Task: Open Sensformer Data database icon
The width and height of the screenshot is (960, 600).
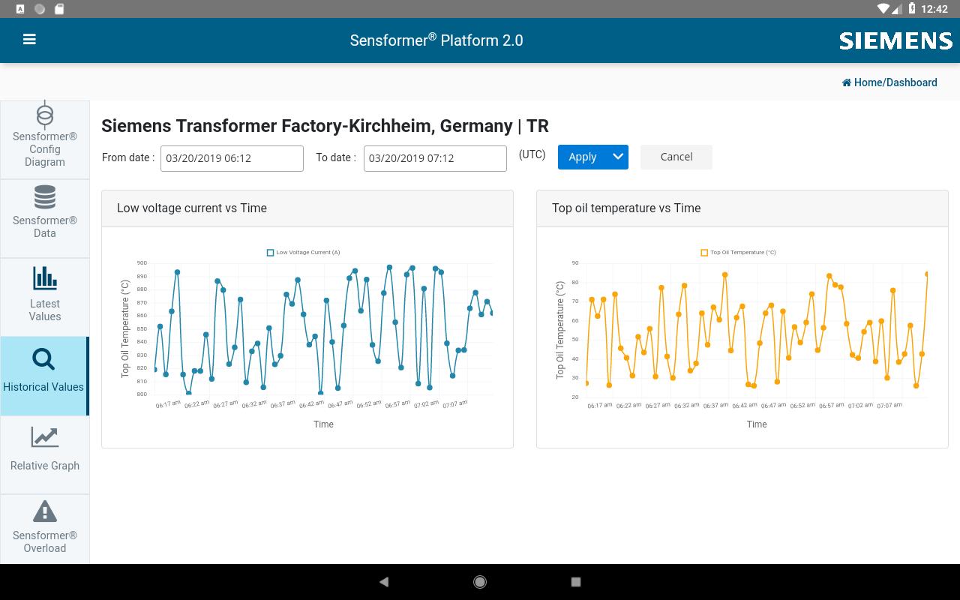Action: tap(45, 197)
